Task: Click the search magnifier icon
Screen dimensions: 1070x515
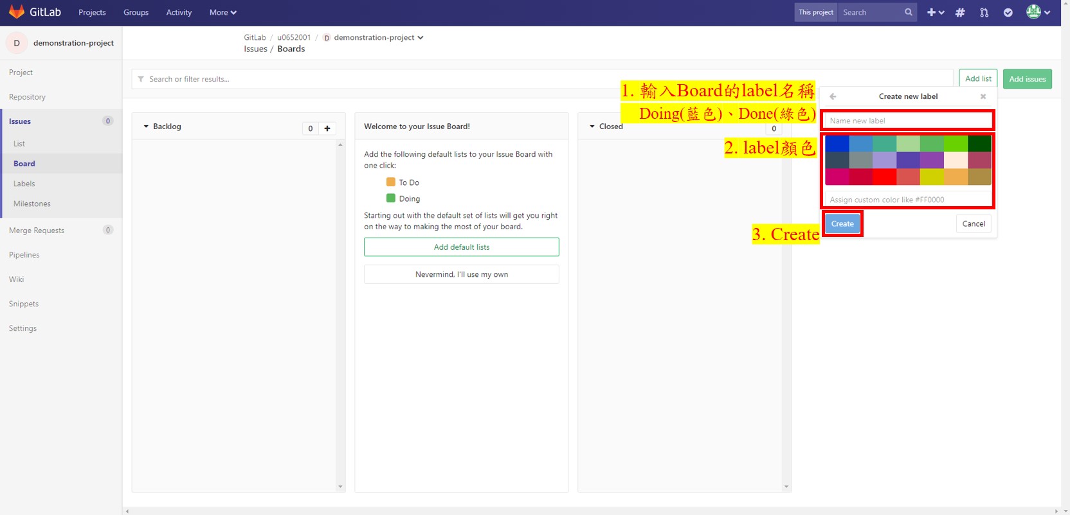Action: (908, 12)
